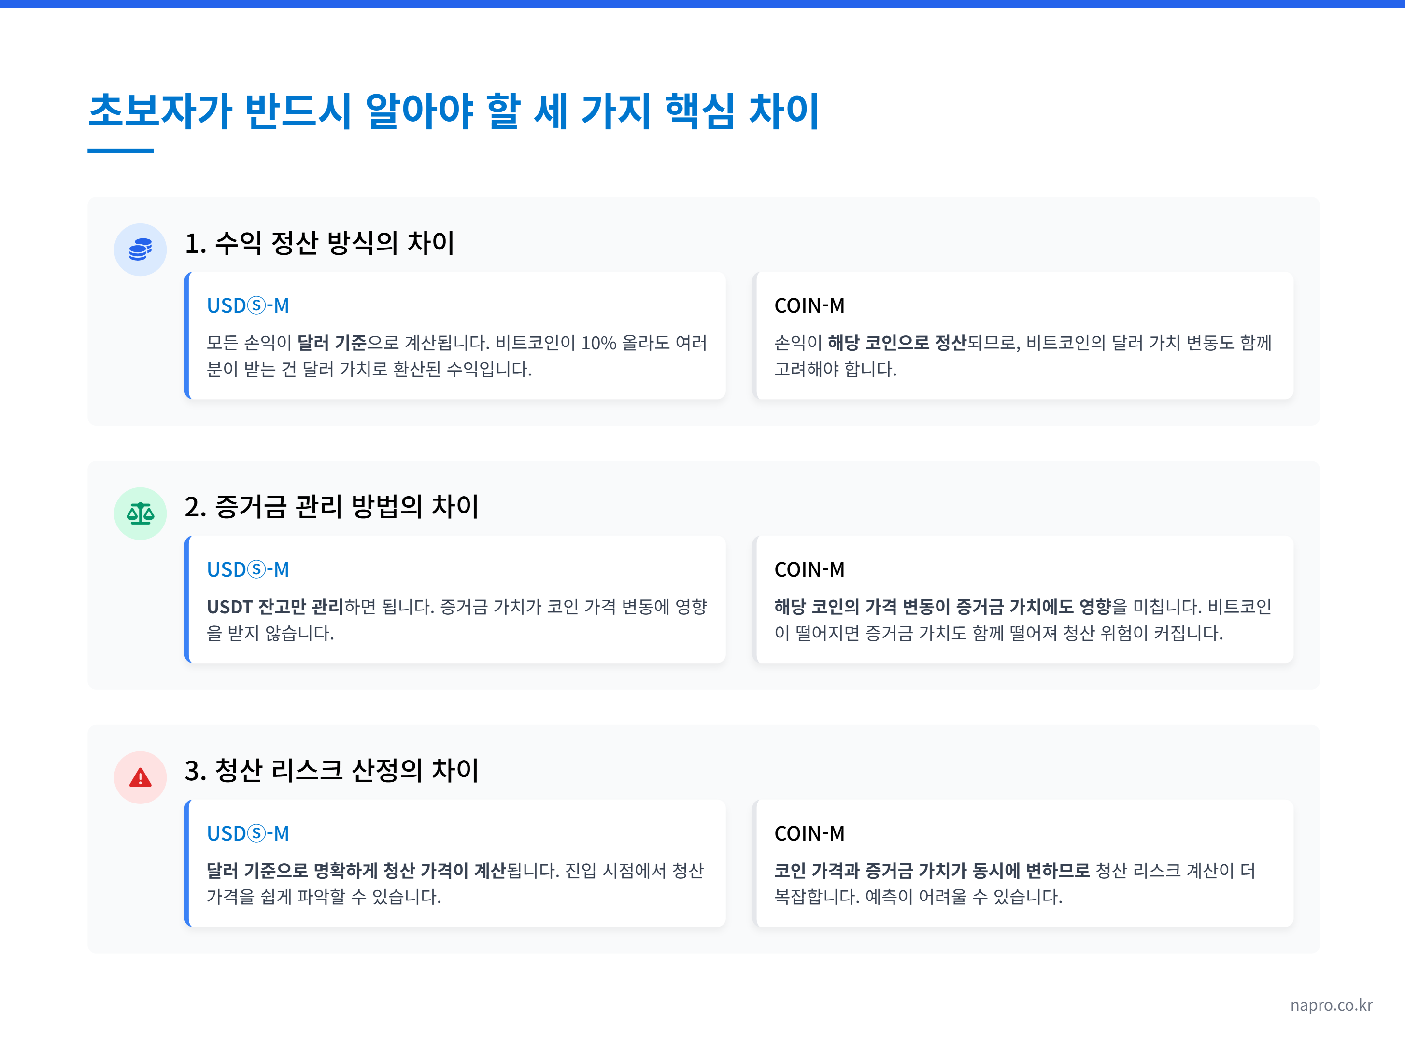Click heading 1. 수익 정산 방식의 차이

(319, 243)
